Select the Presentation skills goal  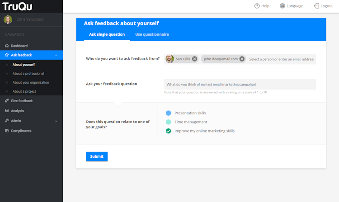click(169, 113)
